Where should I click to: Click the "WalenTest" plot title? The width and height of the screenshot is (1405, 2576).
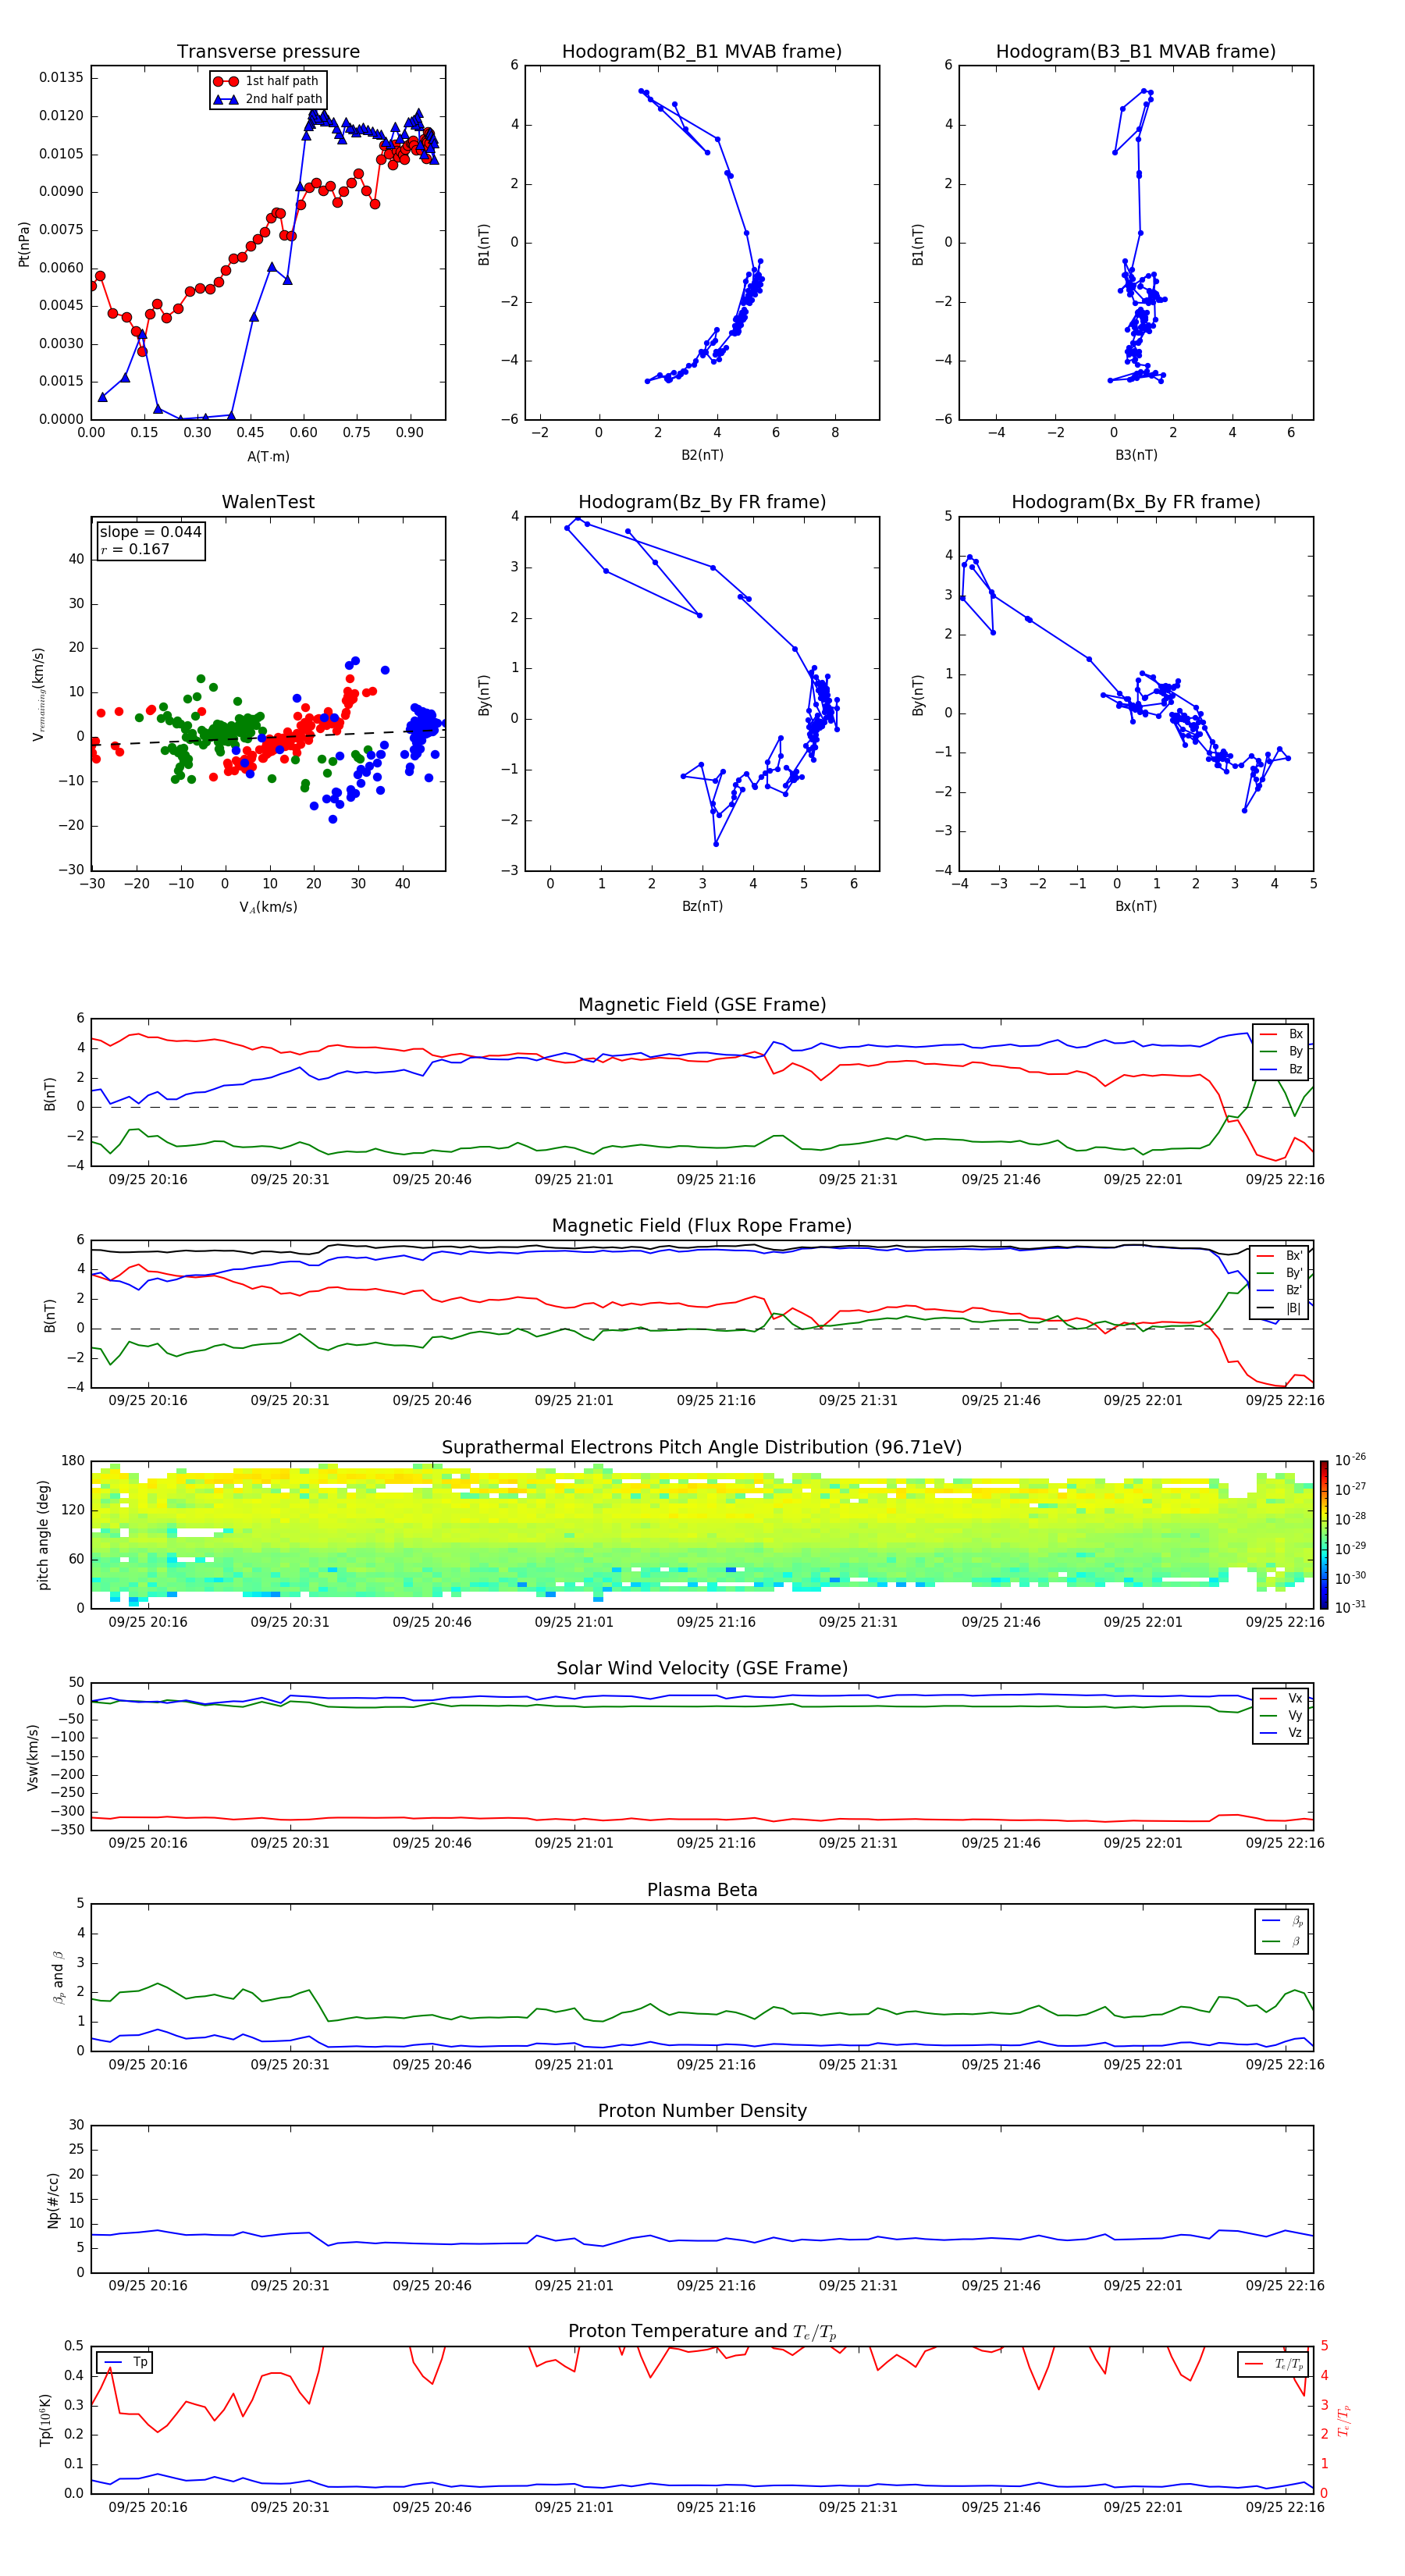click(268, 502)
